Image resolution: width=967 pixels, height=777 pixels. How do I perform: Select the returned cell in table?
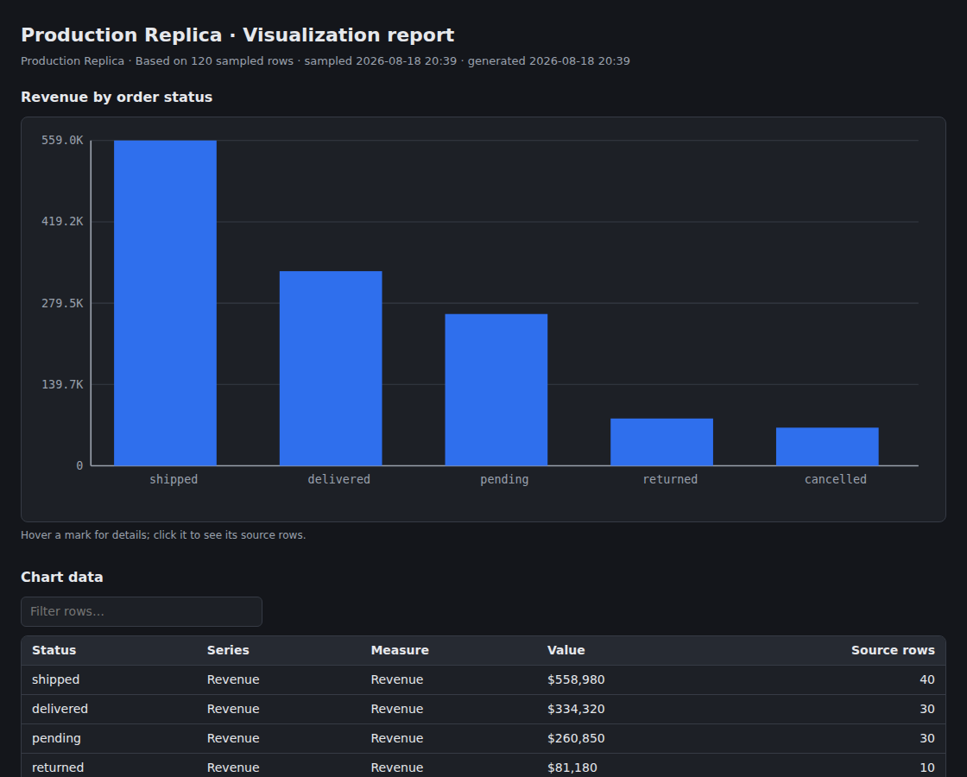point(57,768)
